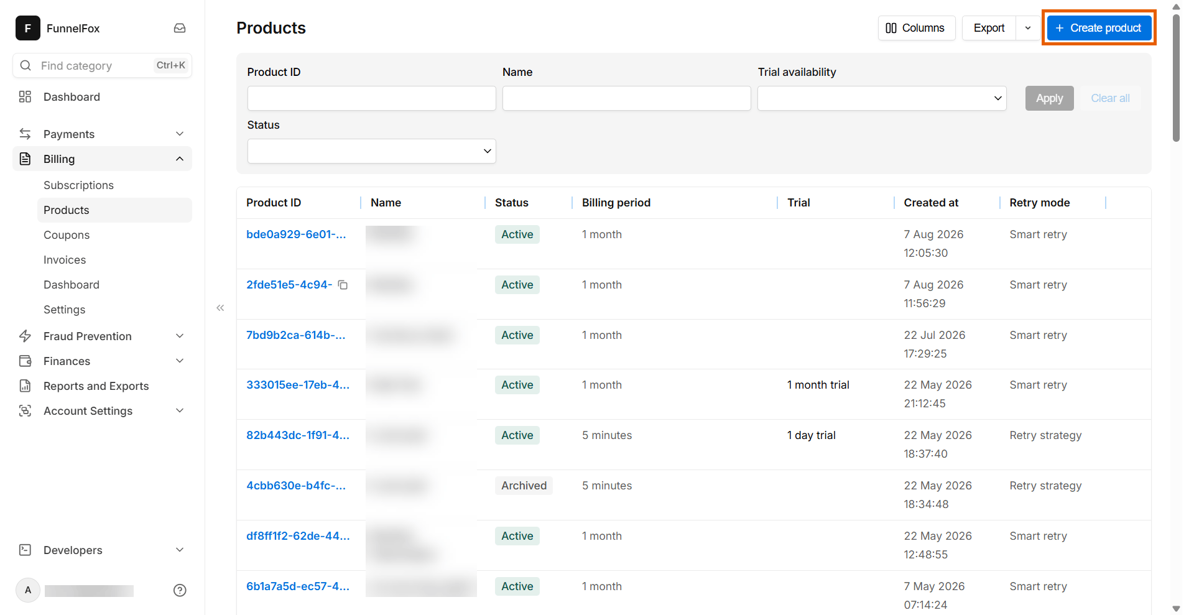The width and height of the screenshot is (1194, 615).
Task: Click the Finances wallet icon
Action: point(25,361)
